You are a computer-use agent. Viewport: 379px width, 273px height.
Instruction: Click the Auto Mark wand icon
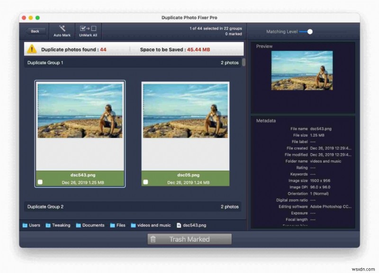tap(62, 28)
